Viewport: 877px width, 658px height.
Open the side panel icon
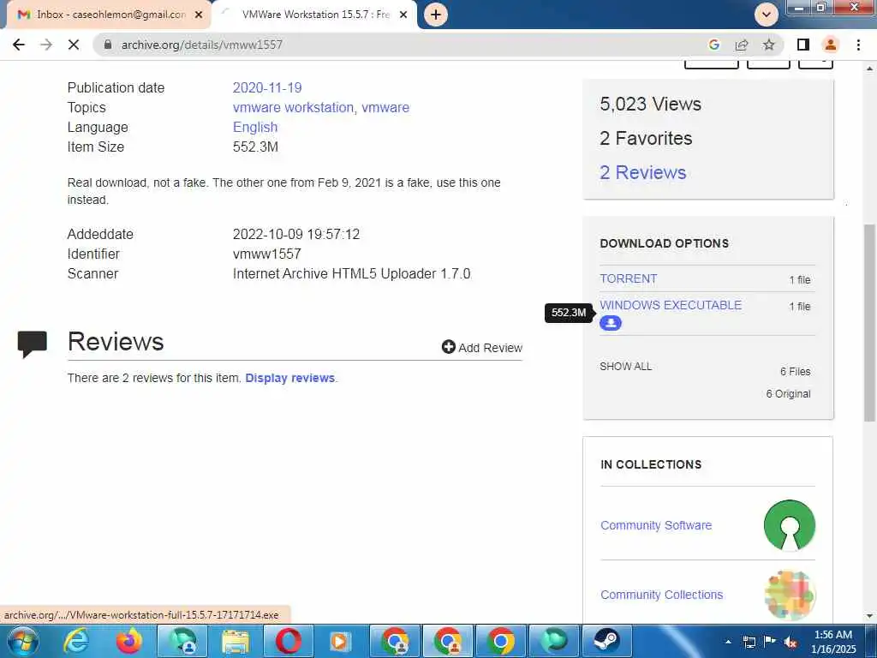(x=803, y=45)
